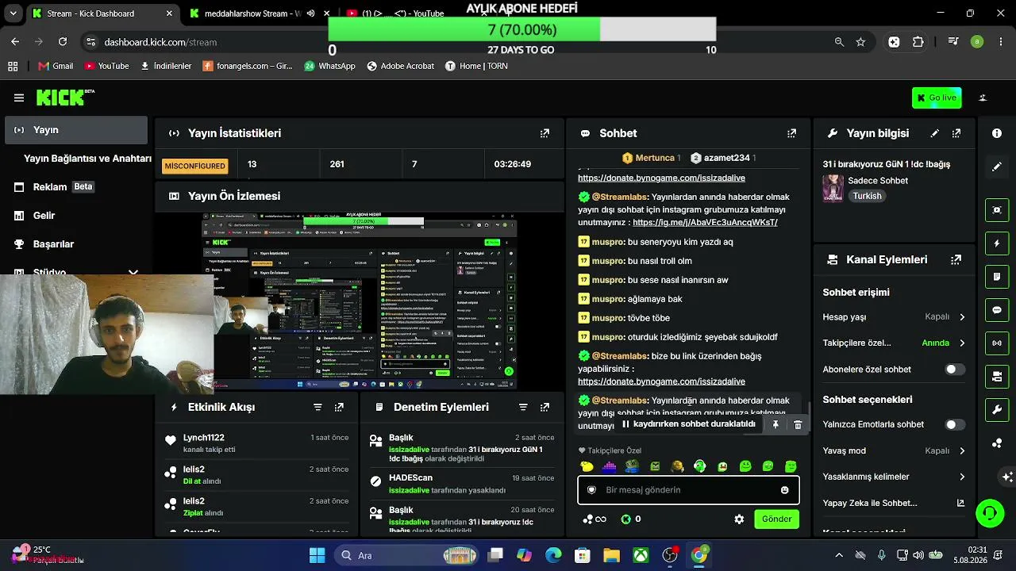Edit stream info with the pencil icon
The height and width of the screenshot is (571, 1016).
point(935,133)
